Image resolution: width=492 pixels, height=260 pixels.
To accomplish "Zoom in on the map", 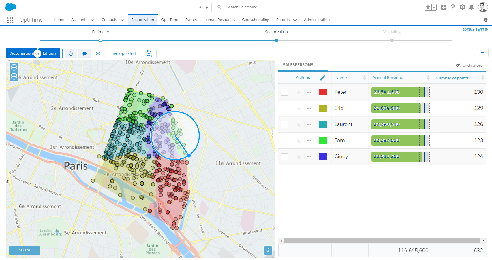I will [14, 68].
